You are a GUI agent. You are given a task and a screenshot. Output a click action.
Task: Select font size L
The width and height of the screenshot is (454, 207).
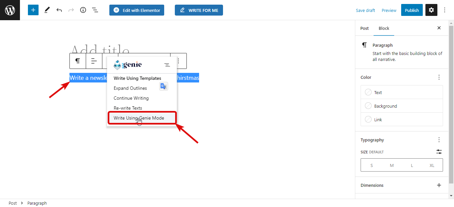click(x=412, y=165)
